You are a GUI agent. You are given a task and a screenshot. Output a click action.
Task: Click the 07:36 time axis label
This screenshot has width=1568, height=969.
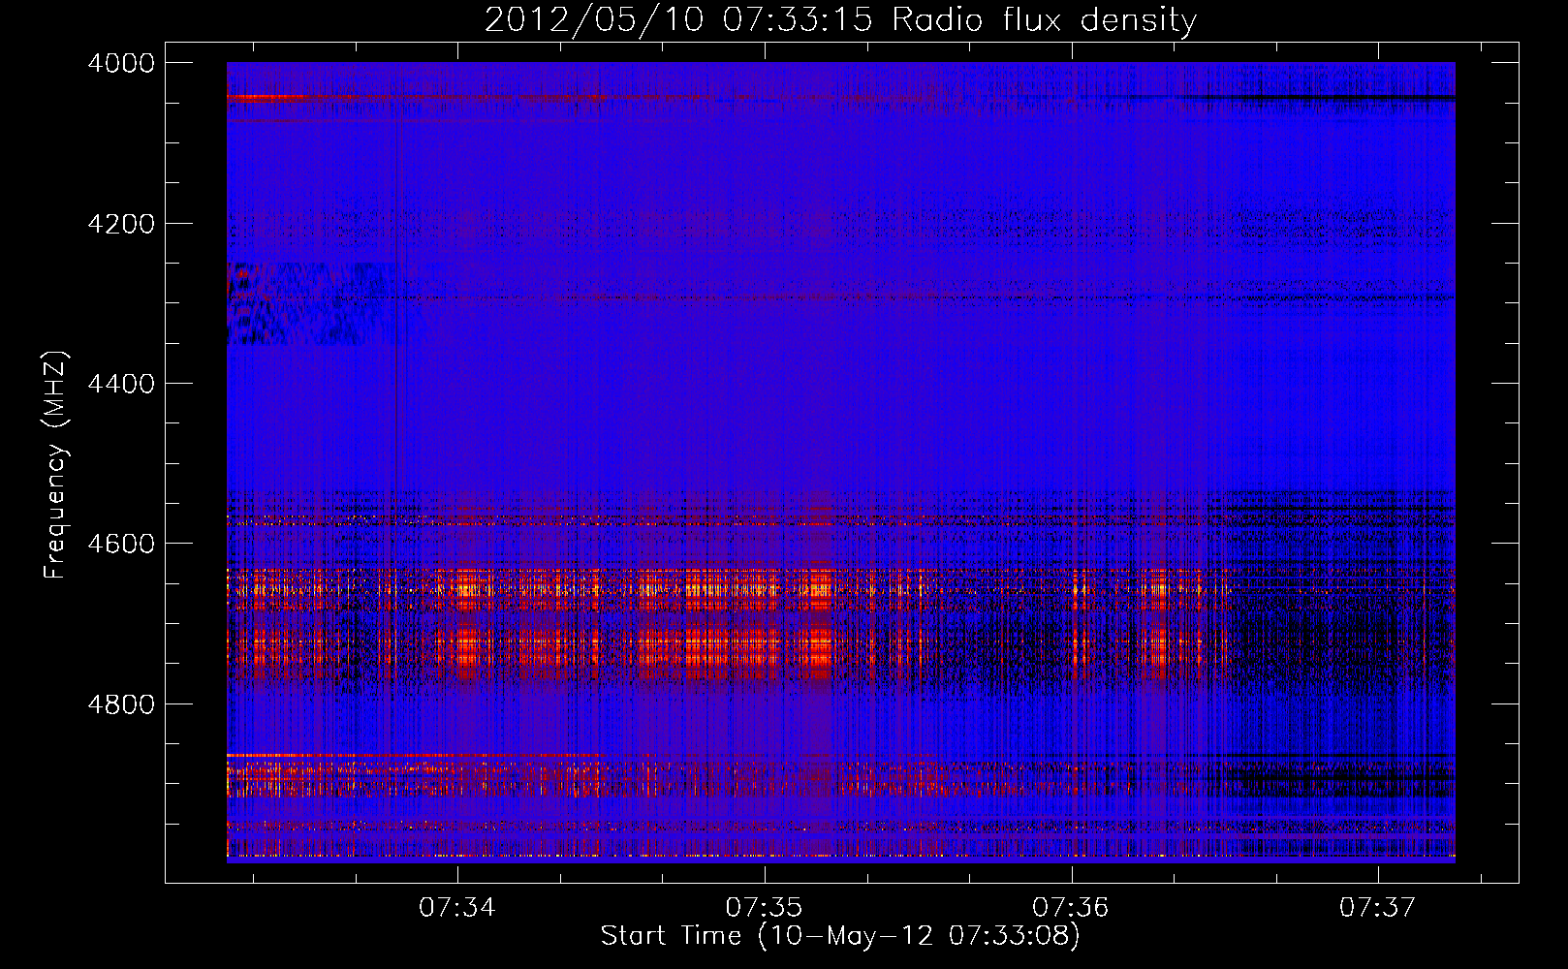point(1071,908)
